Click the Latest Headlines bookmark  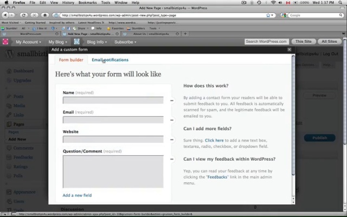coord(91,23)
